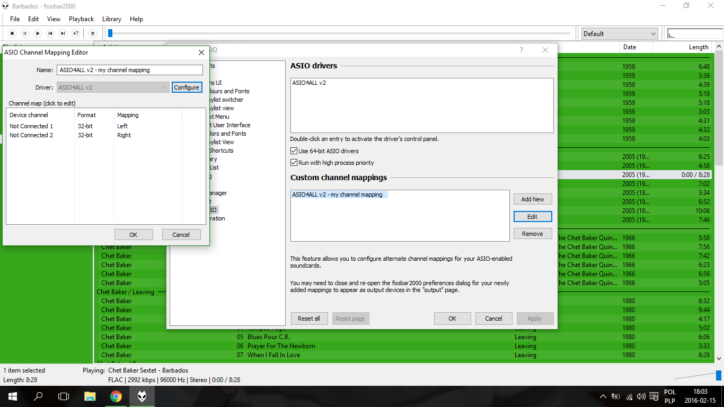
Task: Open the volume tray icon
Action: pos(641,396)
